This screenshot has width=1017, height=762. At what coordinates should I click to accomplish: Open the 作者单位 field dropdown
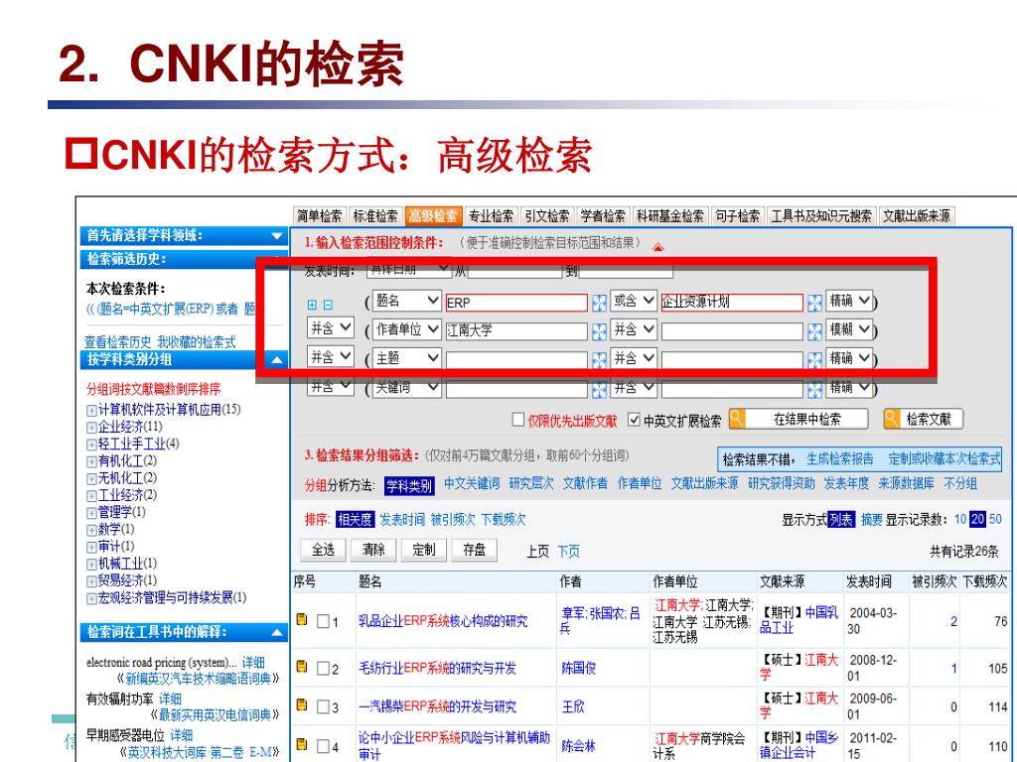pyautogui.click(x=406, y=329)
